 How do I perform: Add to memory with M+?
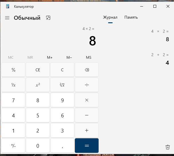pos(50,58)
